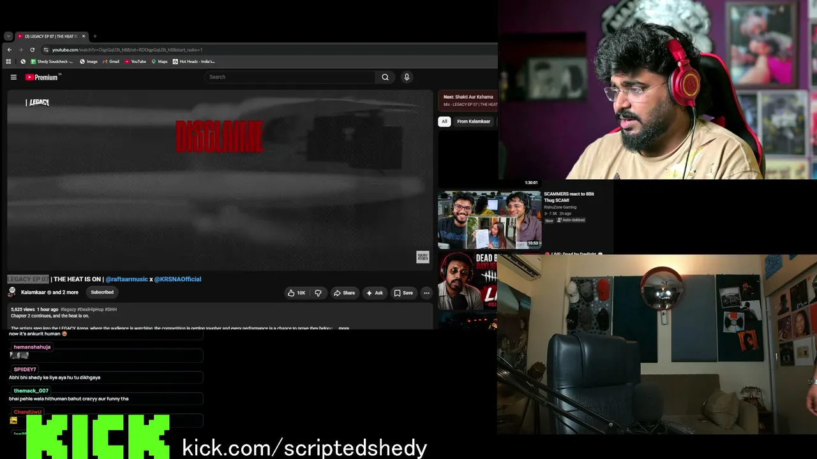This screenshot has width=817, height=459.
Task: Open the @KRSNAOfficial channel link
Action: point(177,279)
